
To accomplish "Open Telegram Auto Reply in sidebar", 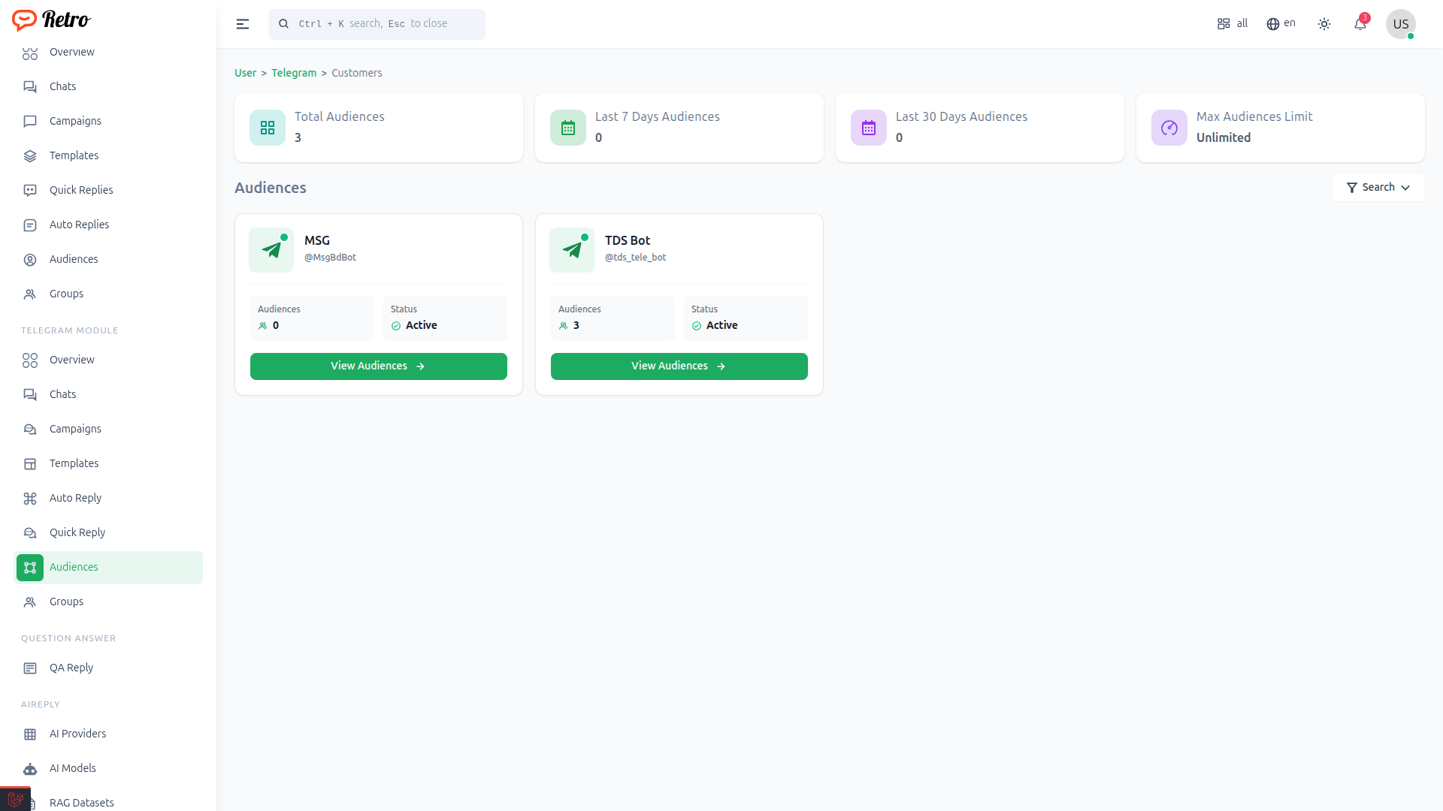I will pyautogui.click(x=75, y=498).
